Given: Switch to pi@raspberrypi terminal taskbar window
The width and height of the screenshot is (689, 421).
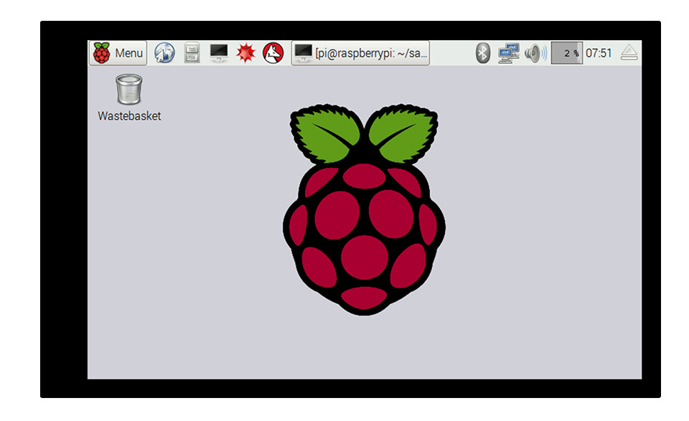Looking at the screenshot, I should coord(360,53).
